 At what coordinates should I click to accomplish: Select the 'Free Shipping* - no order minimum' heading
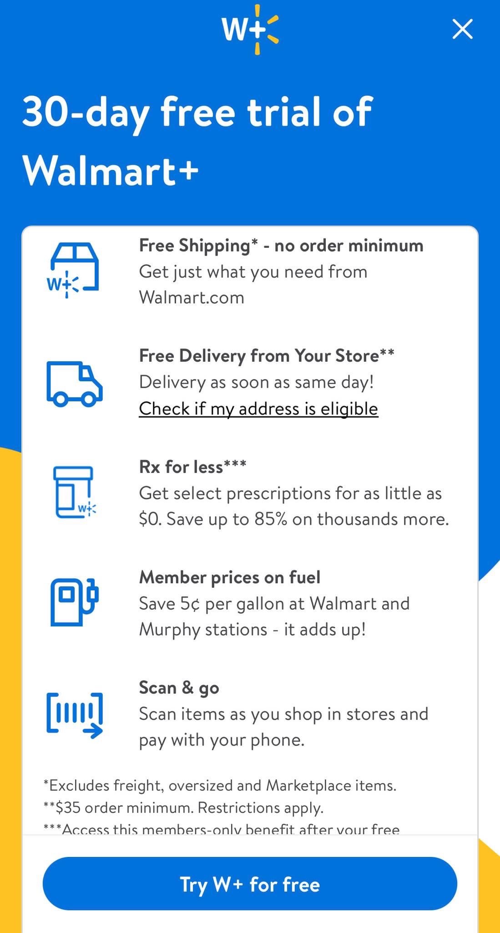(281, 246)
